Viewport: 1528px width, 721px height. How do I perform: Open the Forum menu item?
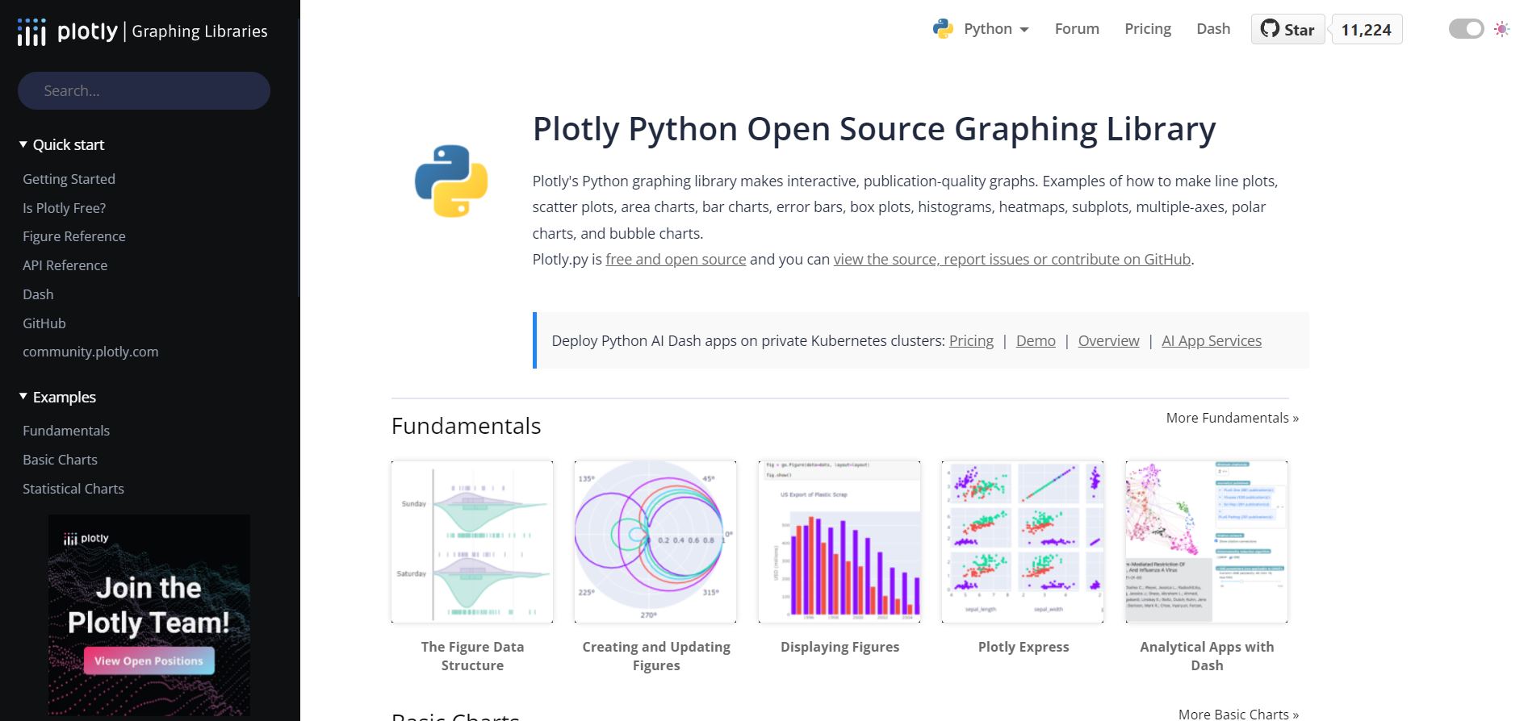[x=1077, y=29]
